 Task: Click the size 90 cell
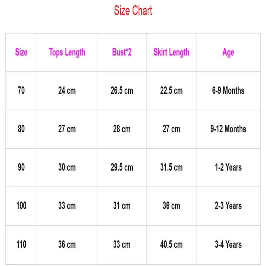pyautogui.click(x=21, y=167)
